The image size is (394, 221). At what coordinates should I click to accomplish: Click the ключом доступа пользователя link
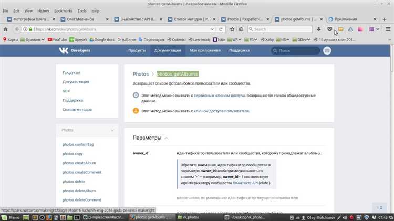222,111
